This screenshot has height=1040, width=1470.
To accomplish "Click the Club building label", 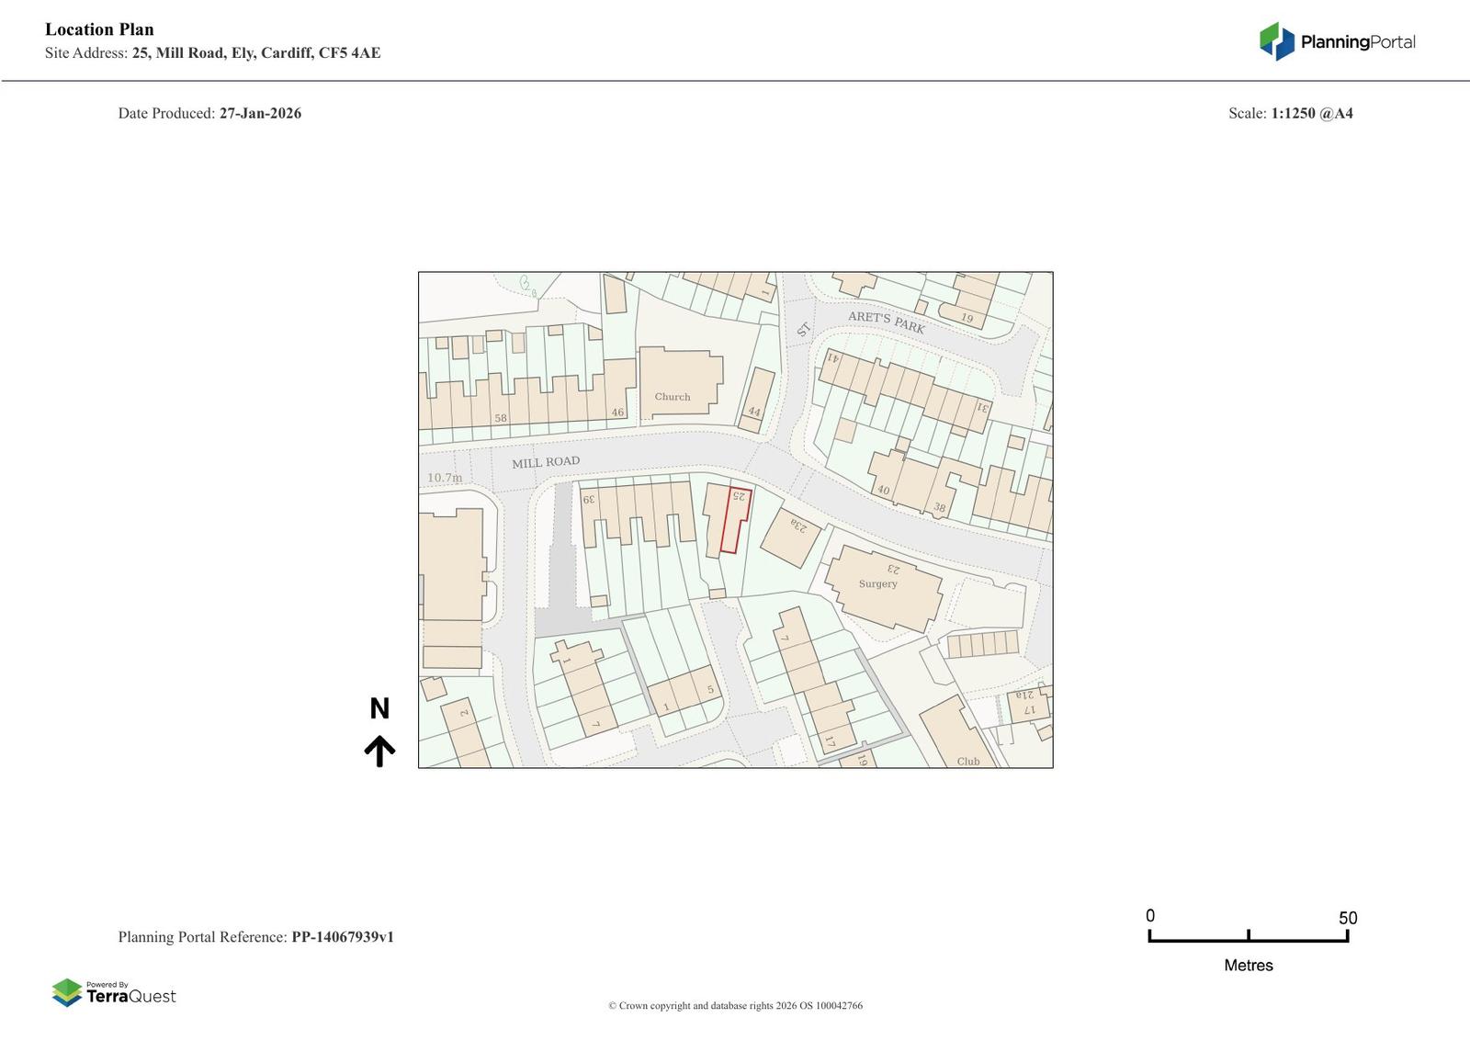I will (x=968, y=761).
